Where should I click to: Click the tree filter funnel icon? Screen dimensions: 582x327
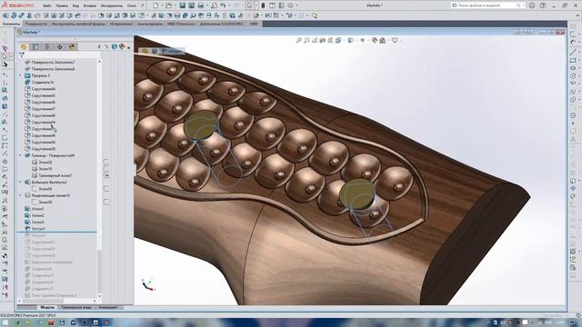tap(22, 54)
